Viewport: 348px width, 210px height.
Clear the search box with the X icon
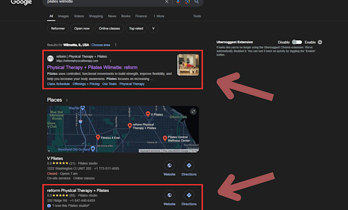click(x=166, y=2)
